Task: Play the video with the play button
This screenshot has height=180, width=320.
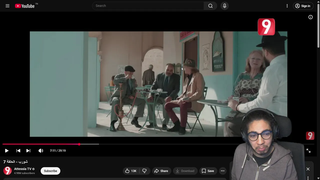Action: click(x=7, y=150)
